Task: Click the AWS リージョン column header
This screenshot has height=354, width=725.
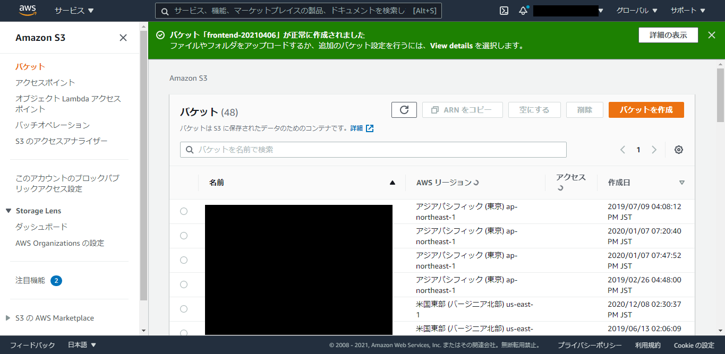Action: tap(448, 183)
